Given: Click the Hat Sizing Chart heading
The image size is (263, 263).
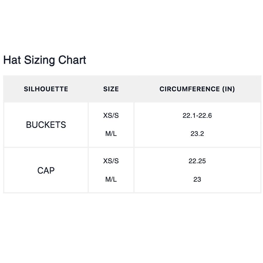Looking at the screenshot, I should (45, 60).
